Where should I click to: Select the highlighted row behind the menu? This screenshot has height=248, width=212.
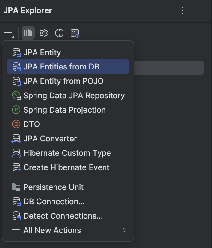[x=169, y=68]
